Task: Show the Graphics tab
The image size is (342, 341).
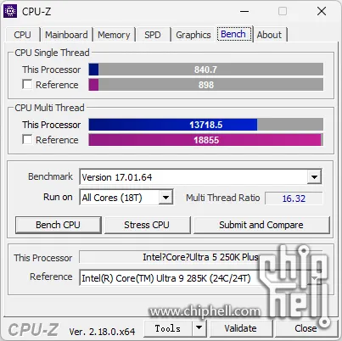Action: (193, 35)
